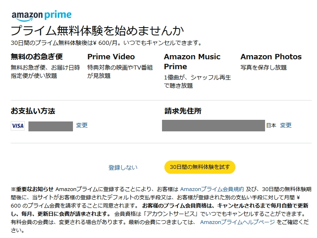Viewport: 317px width, 238px height.
Task: Click the 請求先住所 section title
Action: [x=183, y=111]
